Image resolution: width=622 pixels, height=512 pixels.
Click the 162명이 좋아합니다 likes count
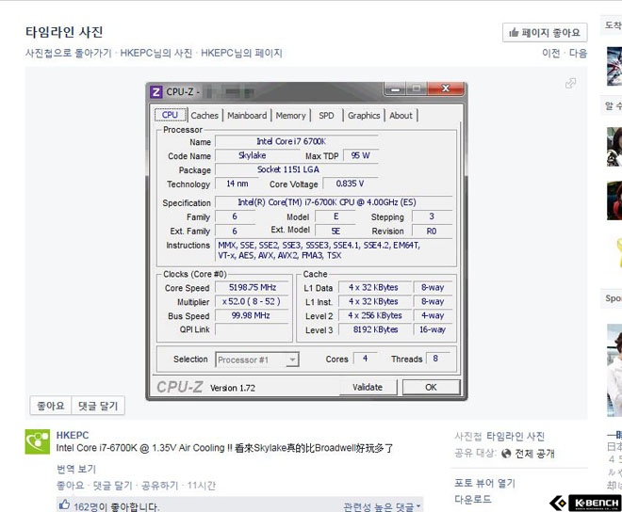point(116,507)
